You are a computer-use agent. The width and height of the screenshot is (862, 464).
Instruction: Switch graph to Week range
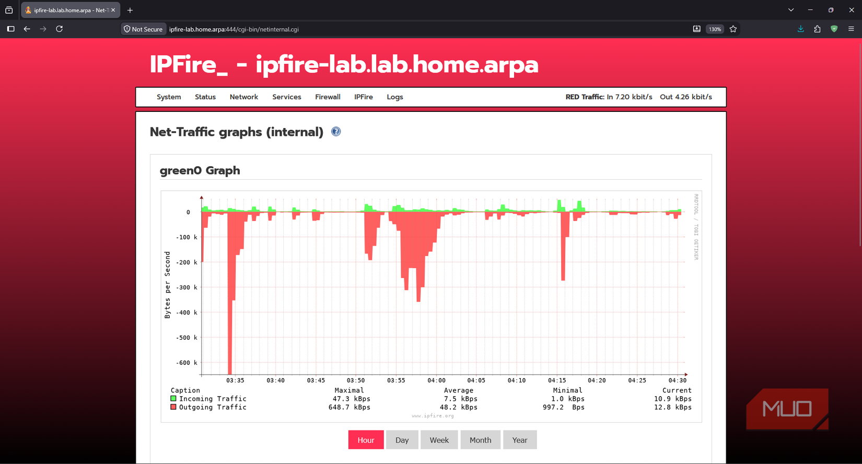pos(439,440)
